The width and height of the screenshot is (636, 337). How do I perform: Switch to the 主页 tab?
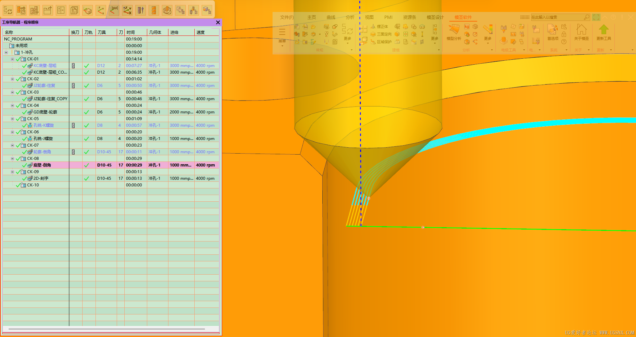[312, 17]
